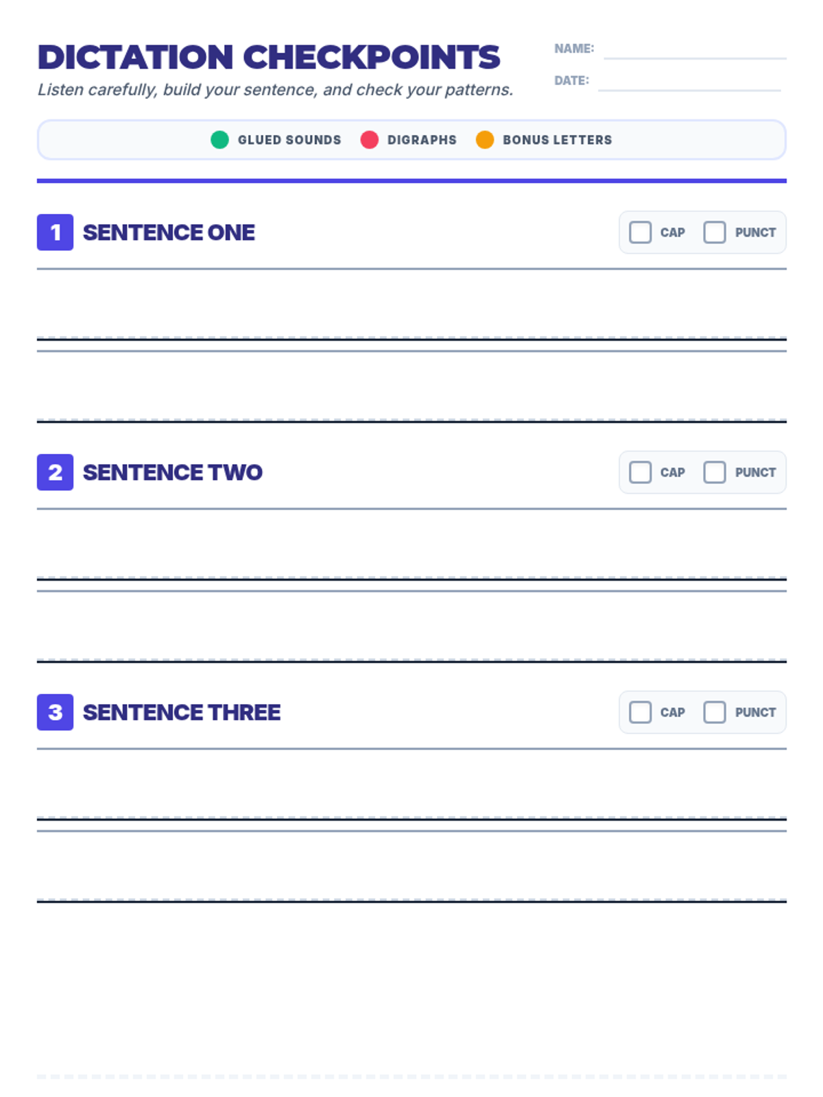Click the orange Bonus Letters dot
The height and width of the screenshot is (1097, 823).
pos(485,140)
